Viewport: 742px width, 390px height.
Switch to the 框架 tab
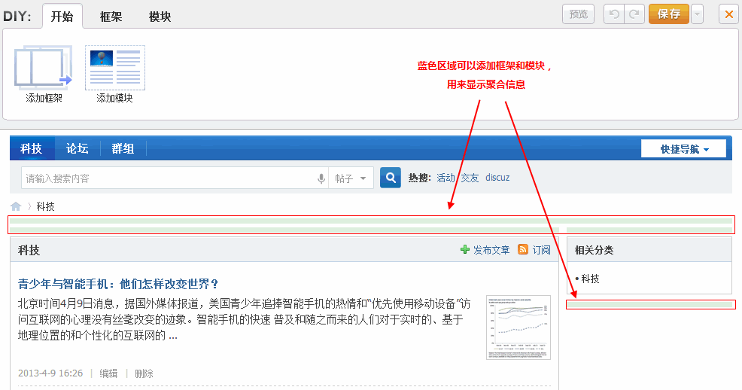tap(111, 16)
